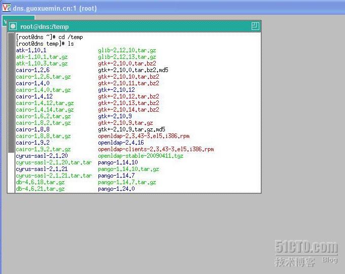Select file cairo-1.8.2.tar.gz
Screen dimensions: 345x274
click(43, 123)
